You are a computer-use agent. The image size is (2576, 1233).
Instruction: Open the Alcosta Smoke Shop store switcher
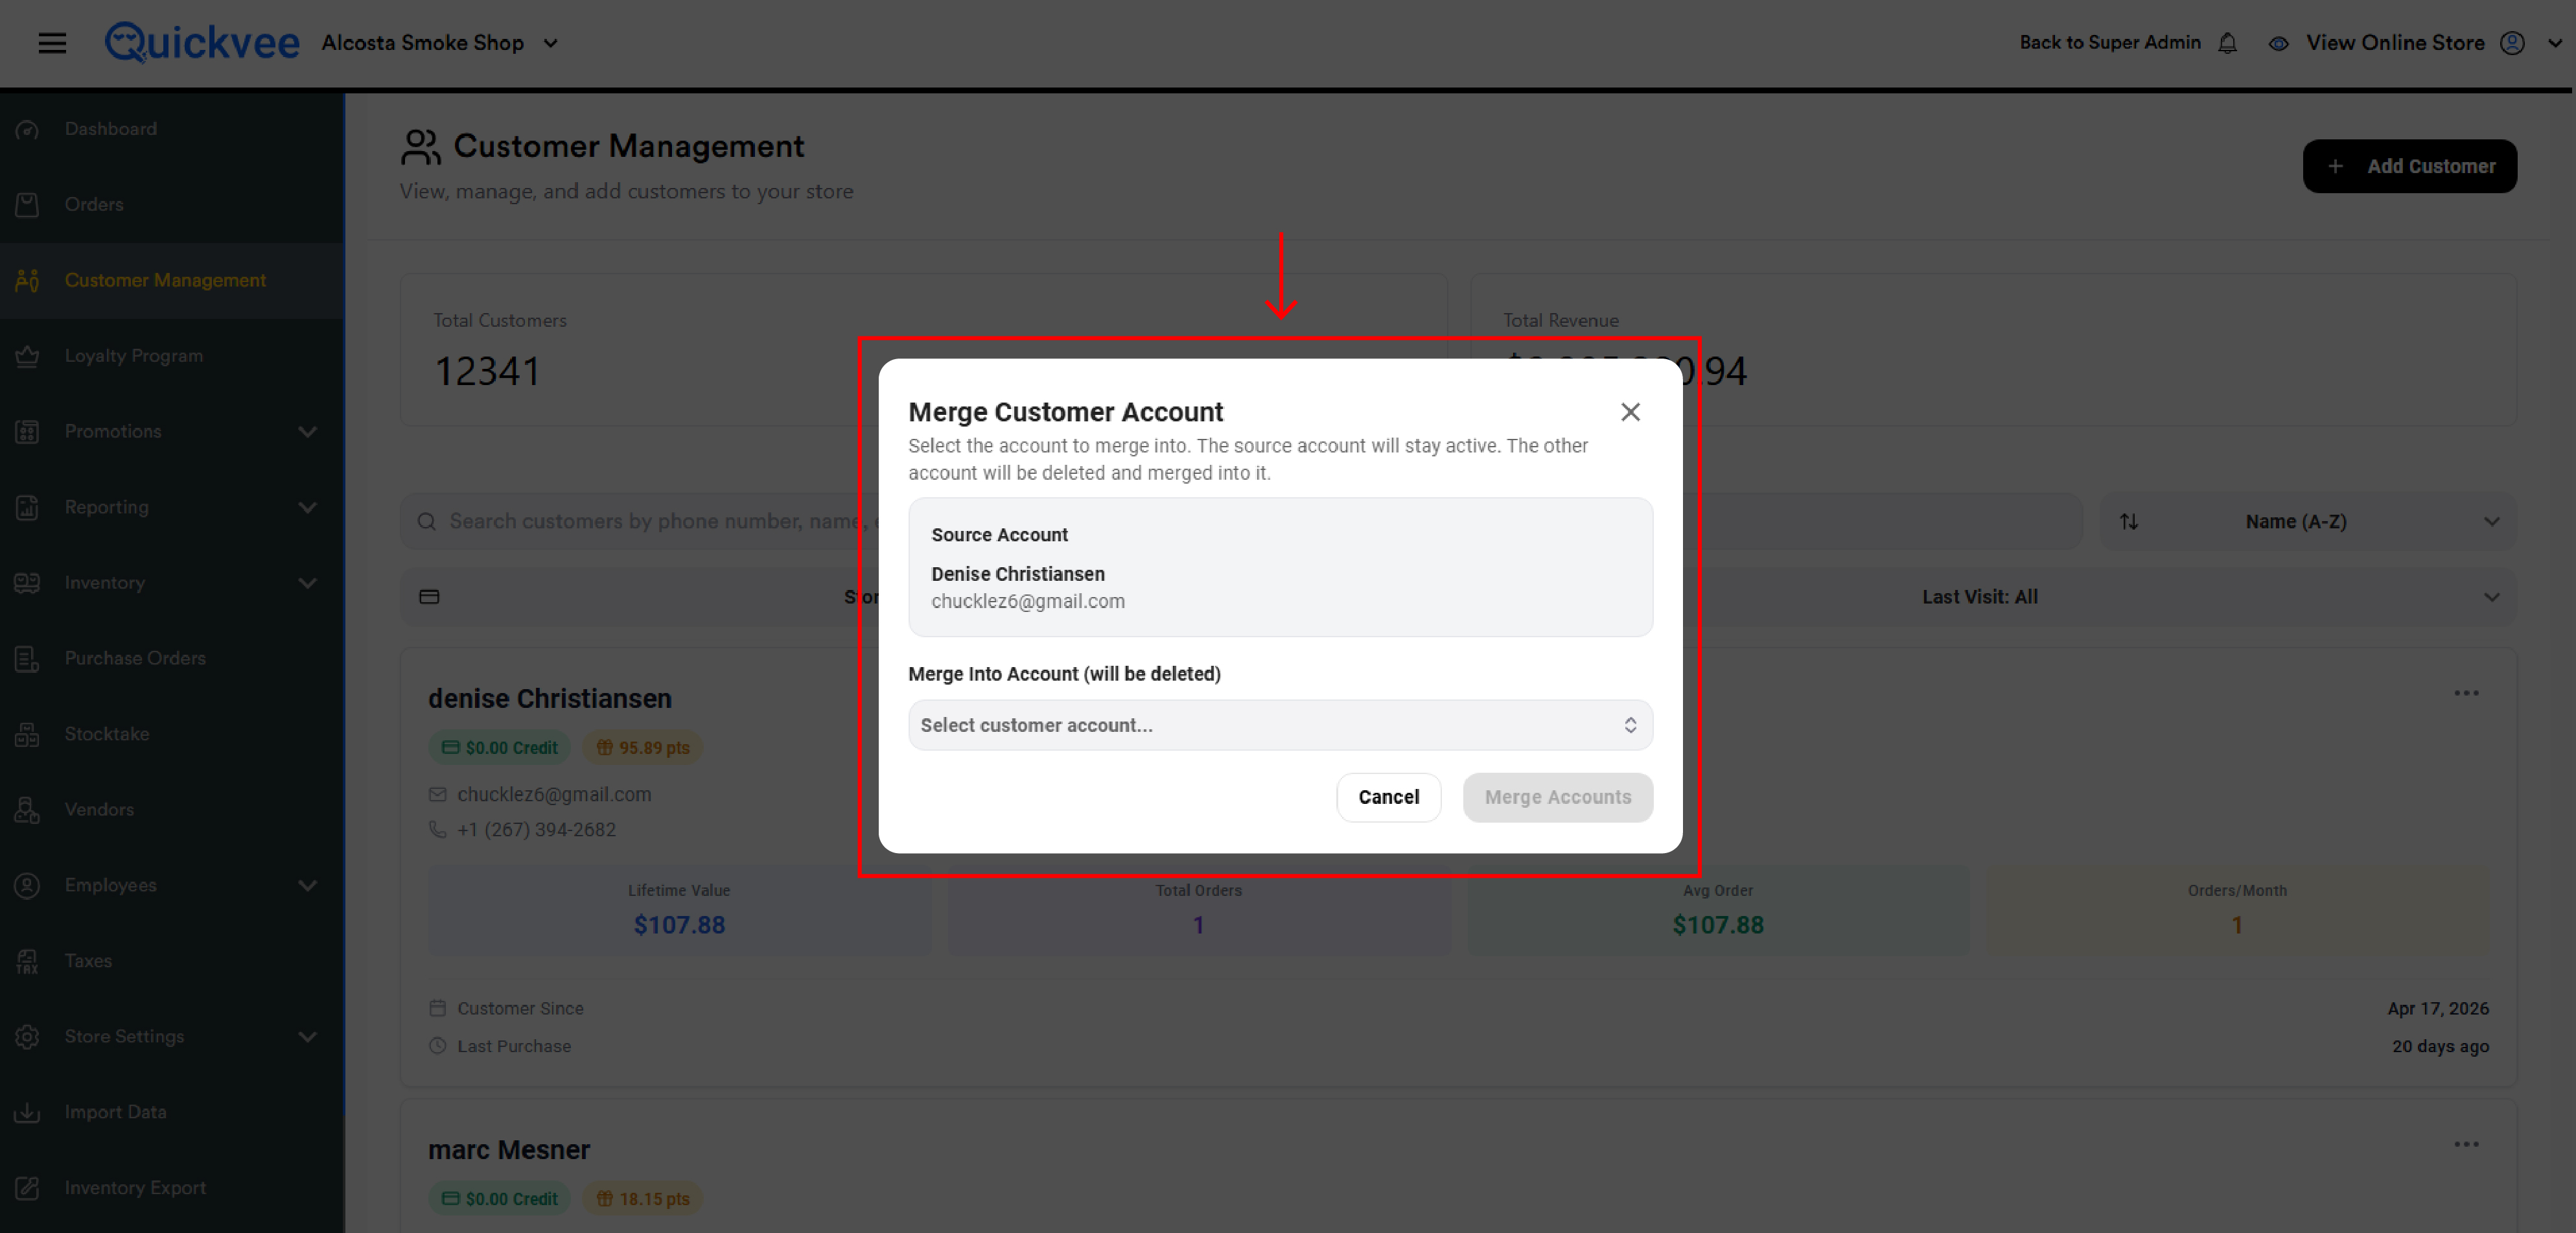tap(439, 43)
